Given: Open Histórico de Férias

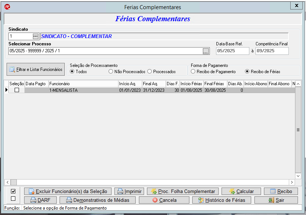Looking at the screenshot, I should click(x=222, y=200).
